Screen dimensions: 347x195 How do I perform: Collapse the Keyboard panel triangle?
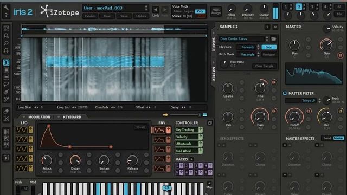pyautogui.click(x=59, y=117)
